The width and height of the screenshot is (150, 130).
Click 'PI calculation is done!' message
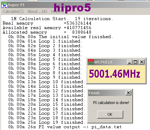tap(111, 103)
